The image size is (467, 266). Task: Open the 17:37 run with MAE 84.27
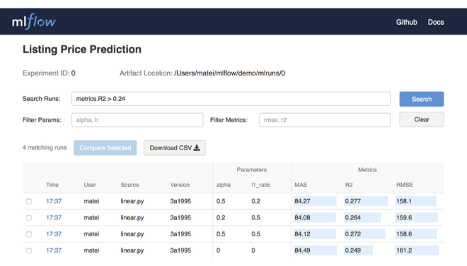(x=54, y=201)
